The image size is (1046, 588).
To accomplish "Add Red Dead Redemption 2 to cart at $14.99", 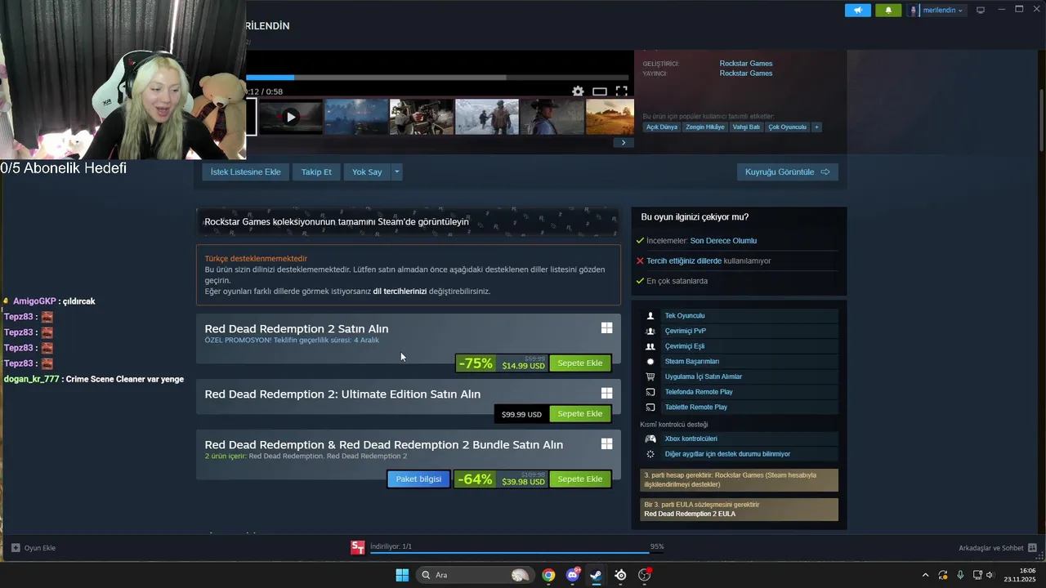I will point(579,363).
